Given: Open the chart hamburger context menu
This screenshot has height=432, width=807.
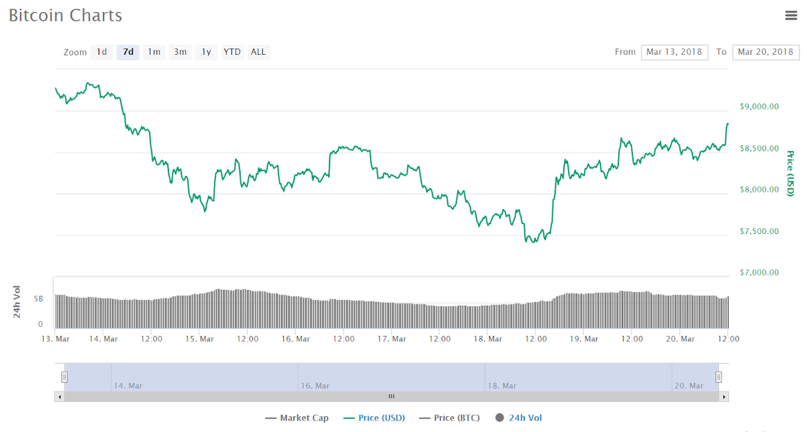Looking at the screenshot, I should click(x=791, y=16).
